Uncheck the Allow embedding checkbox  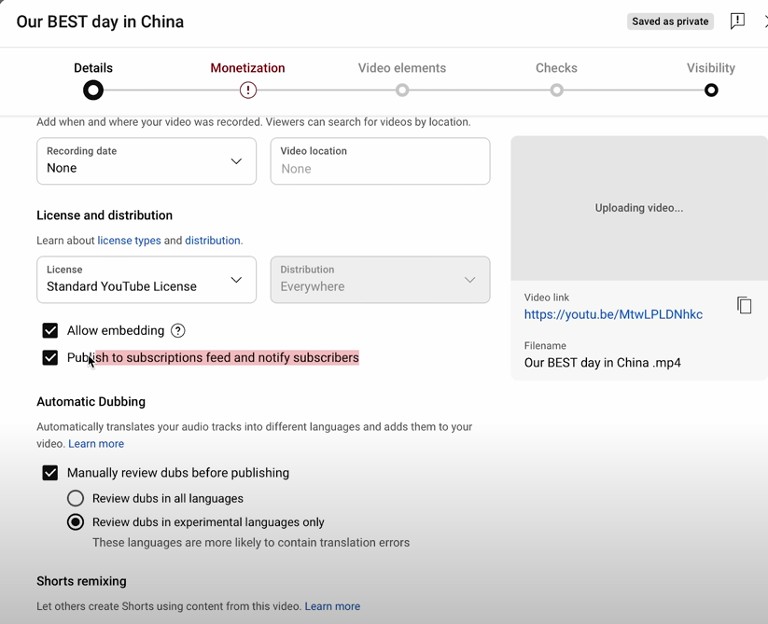pos(50,330)
